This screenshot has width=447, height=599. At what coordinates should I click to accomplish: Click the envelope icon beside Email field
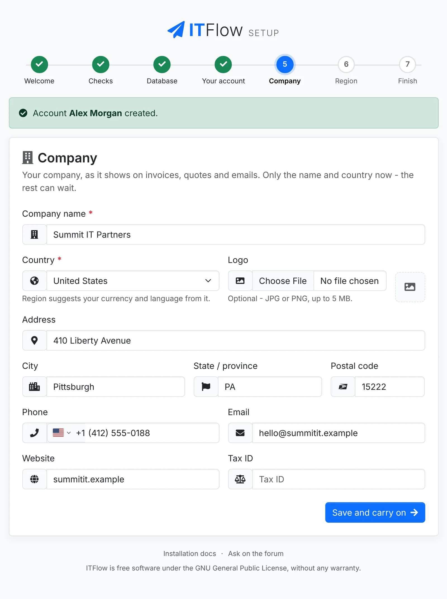click(x=240, y=433)
